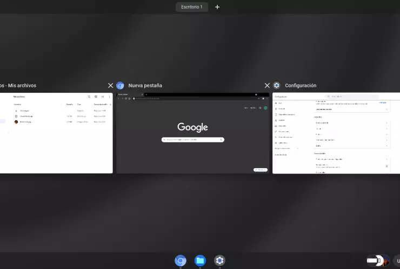This screenshot has height=269, width=400.
Task: Launch the Files app from the shelf
Action: click(200, 260)
